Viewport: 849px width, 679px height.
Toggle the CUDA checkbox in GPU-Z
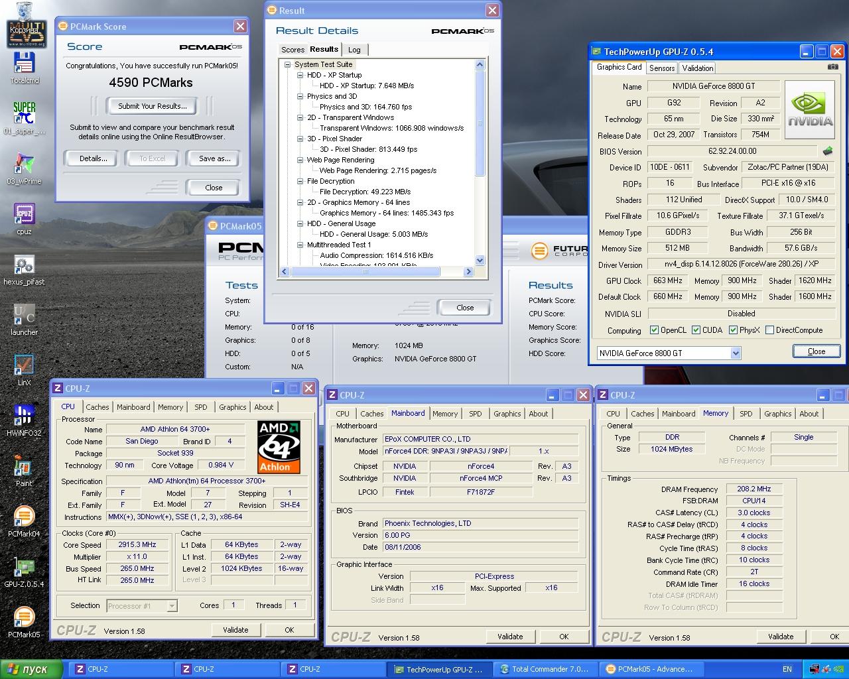696,330
